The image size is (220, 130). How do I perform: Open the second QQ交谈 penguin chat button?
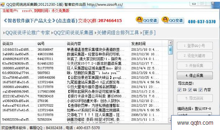[x=173, y=20]
